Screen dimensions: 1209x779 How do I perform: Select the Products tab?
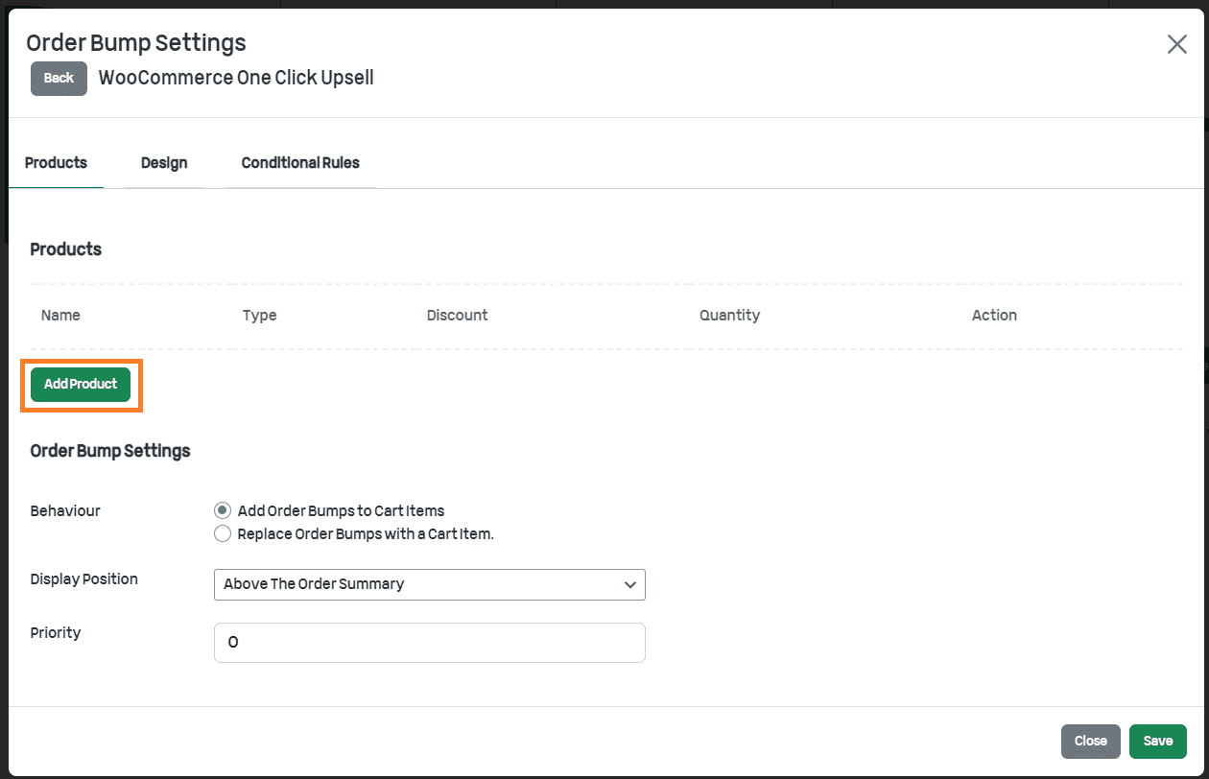(56, 163)
